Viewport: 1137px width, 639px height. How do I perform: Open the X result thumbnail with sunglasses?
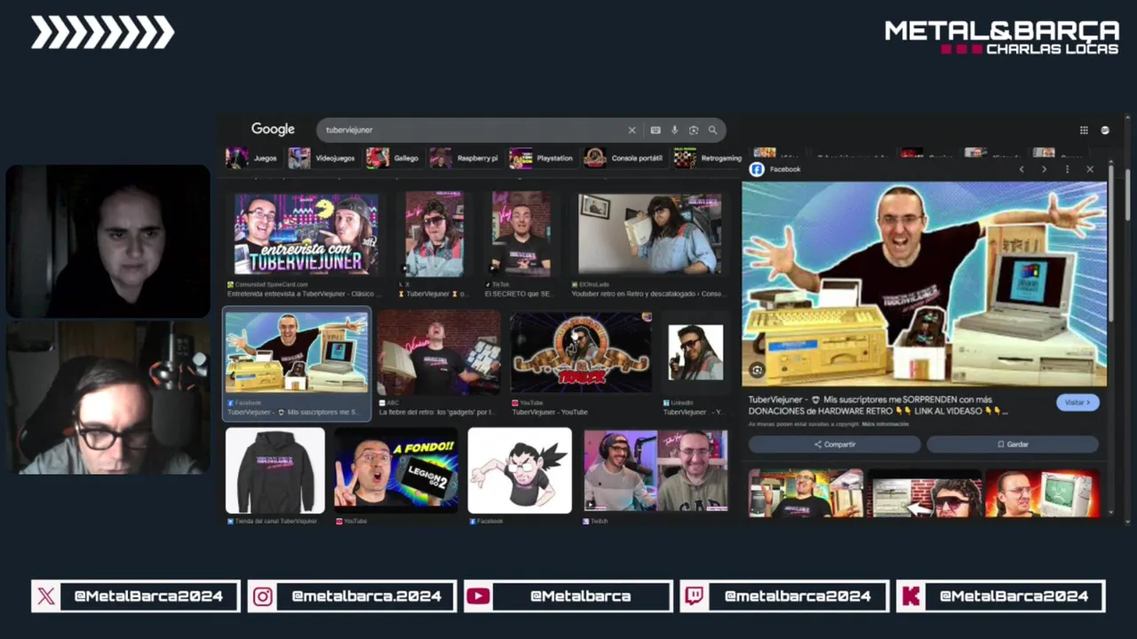(434, 234)
